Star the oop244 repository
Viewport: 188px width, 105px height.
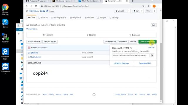(x=136, y=11)
